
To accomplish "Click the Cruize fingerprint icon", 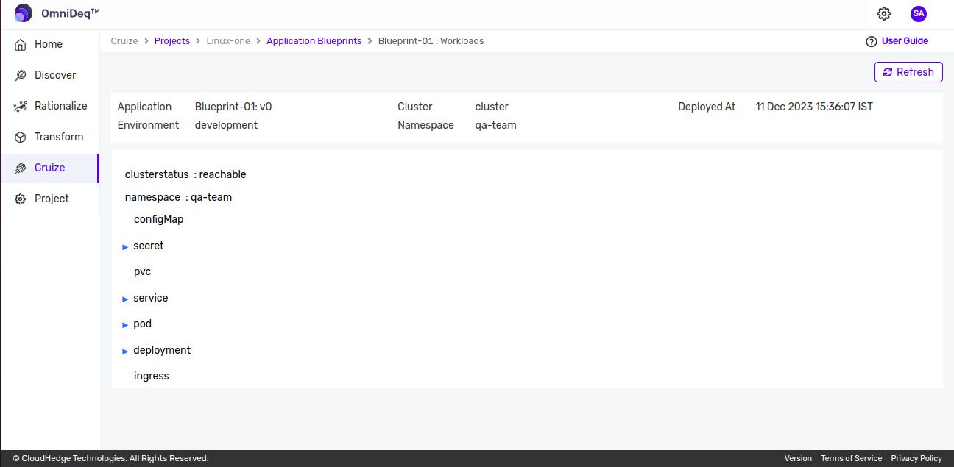I will [21, 168].
